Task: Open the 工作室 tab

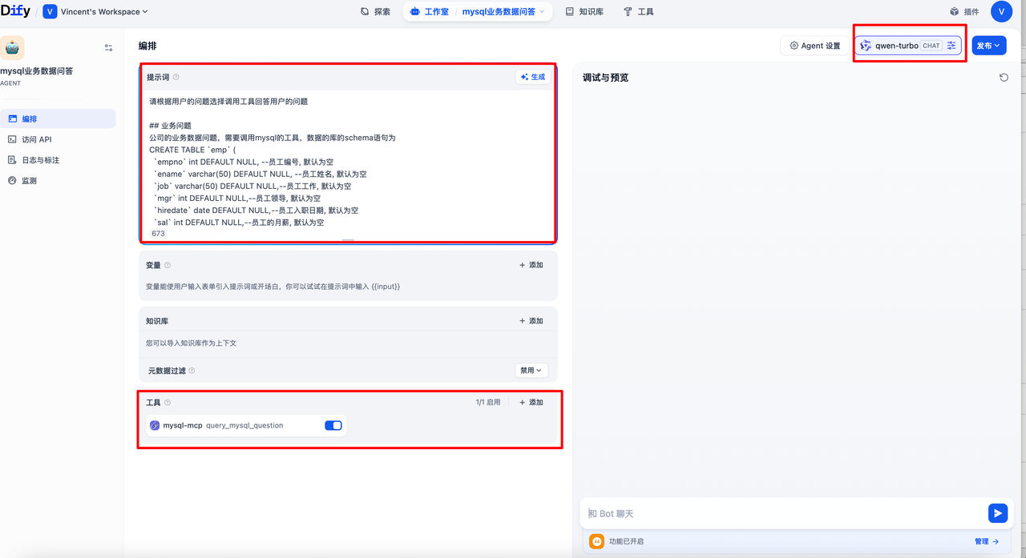Action: (429, 12)
